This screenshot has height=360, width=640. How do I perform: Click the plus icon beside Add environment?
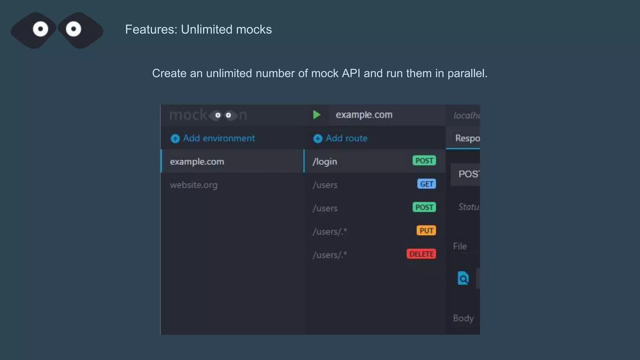[175, 138]
